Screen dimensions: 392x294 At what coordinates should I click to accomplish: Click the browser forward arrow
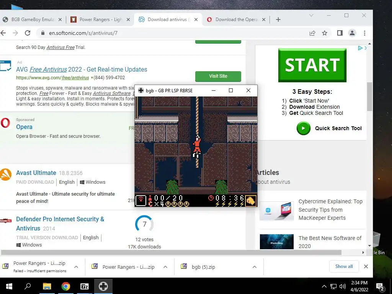(x=15, y=33)
